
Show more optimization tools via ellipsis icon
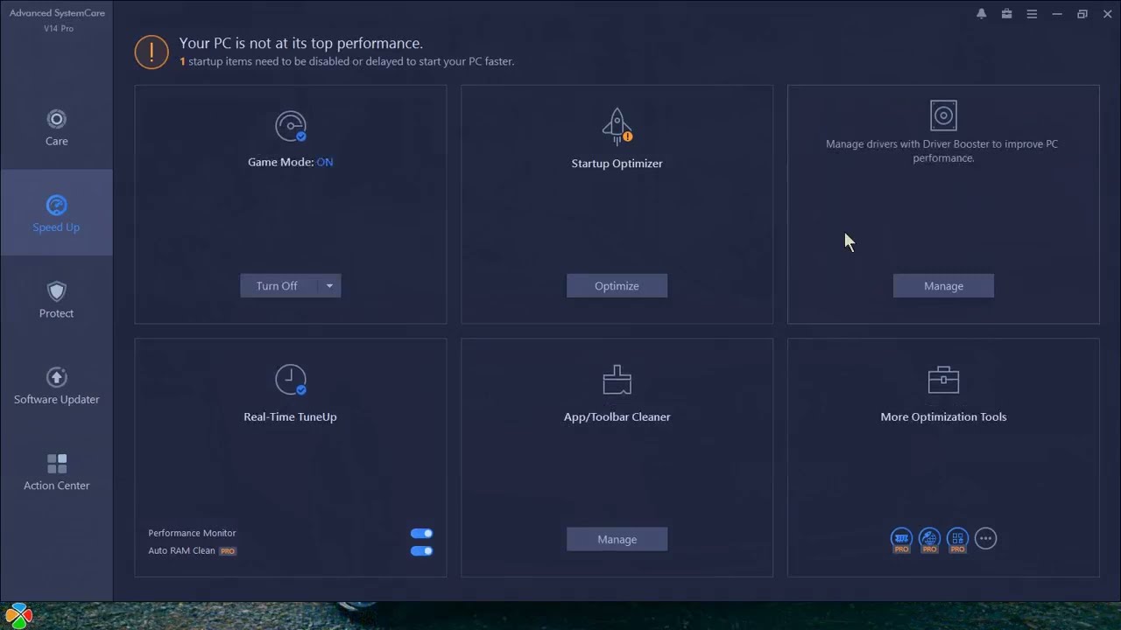coord(985,539)
